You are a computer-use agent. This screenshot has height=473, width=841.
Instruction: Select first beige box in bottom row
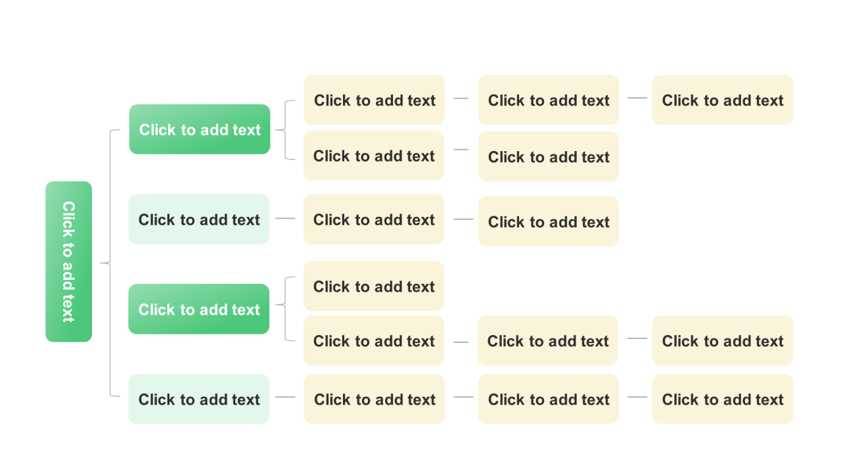pyautogui.click(x=375, y=399)
